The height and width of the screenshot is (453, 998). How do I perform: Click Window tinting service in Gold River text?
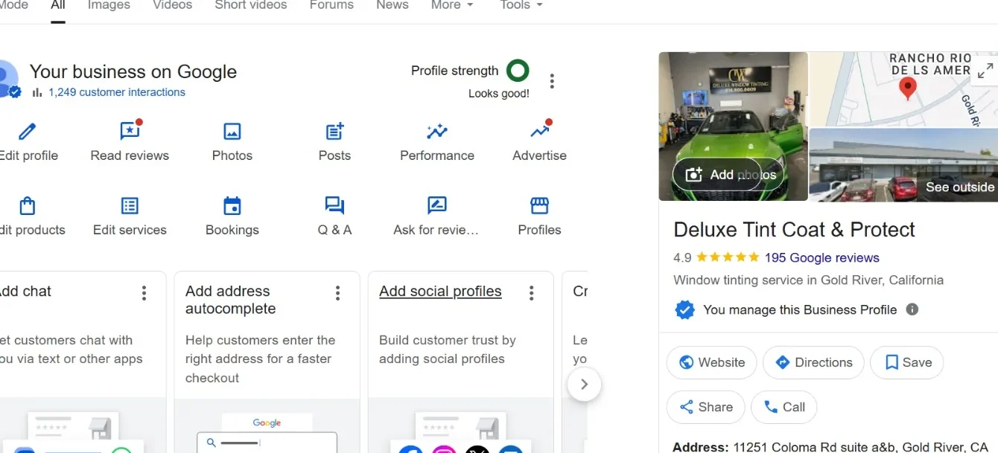(808, 280)
